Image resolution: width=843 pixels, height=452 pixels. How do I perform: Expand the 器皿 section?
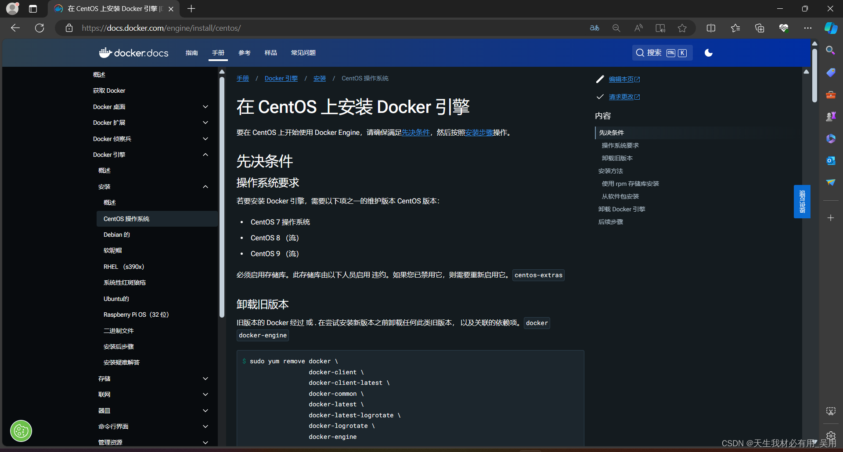[205, 411]
